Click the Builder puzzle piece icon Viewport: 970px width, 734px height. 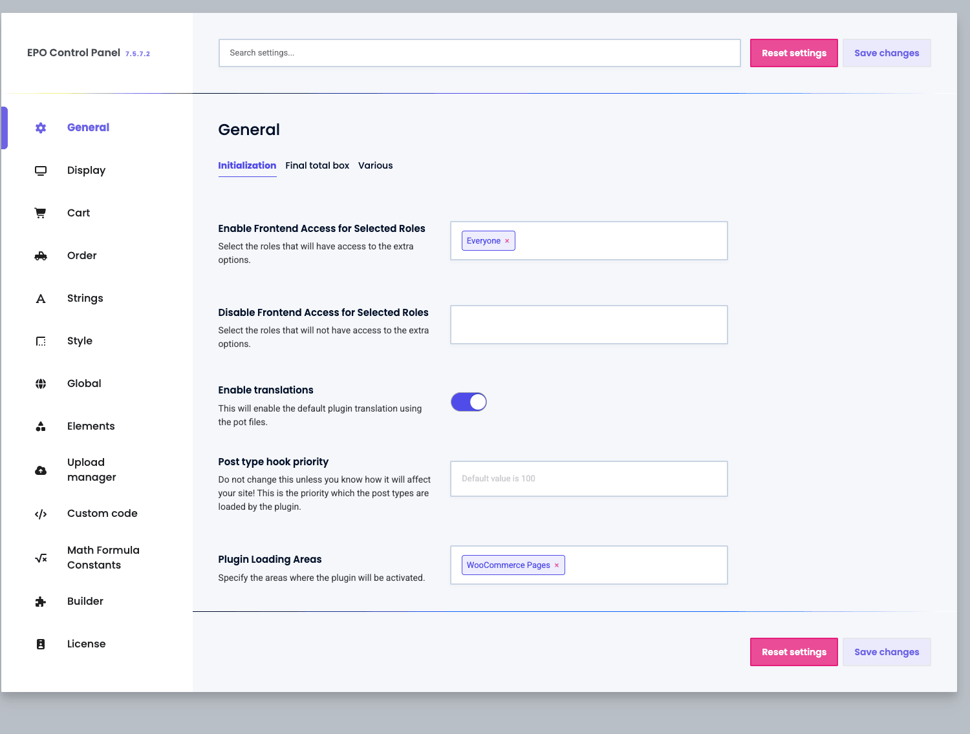pos(41,602)
